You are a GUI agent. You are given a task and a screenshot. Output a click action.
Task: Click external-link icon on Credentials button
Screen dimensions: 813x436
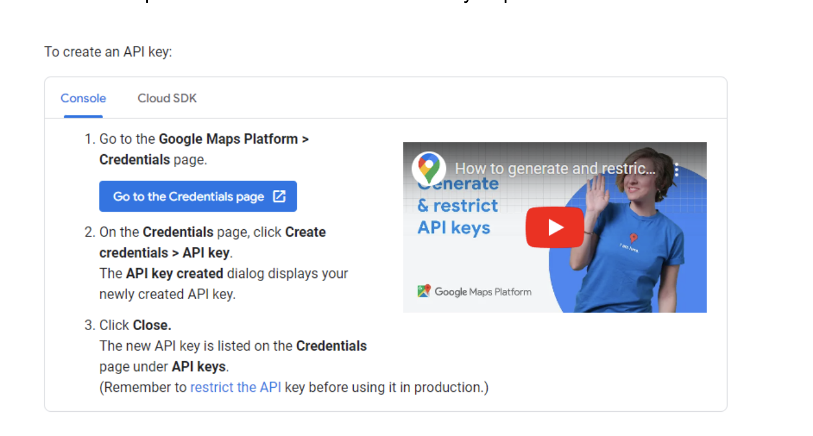pyautogui.click(x=279, y=196)
